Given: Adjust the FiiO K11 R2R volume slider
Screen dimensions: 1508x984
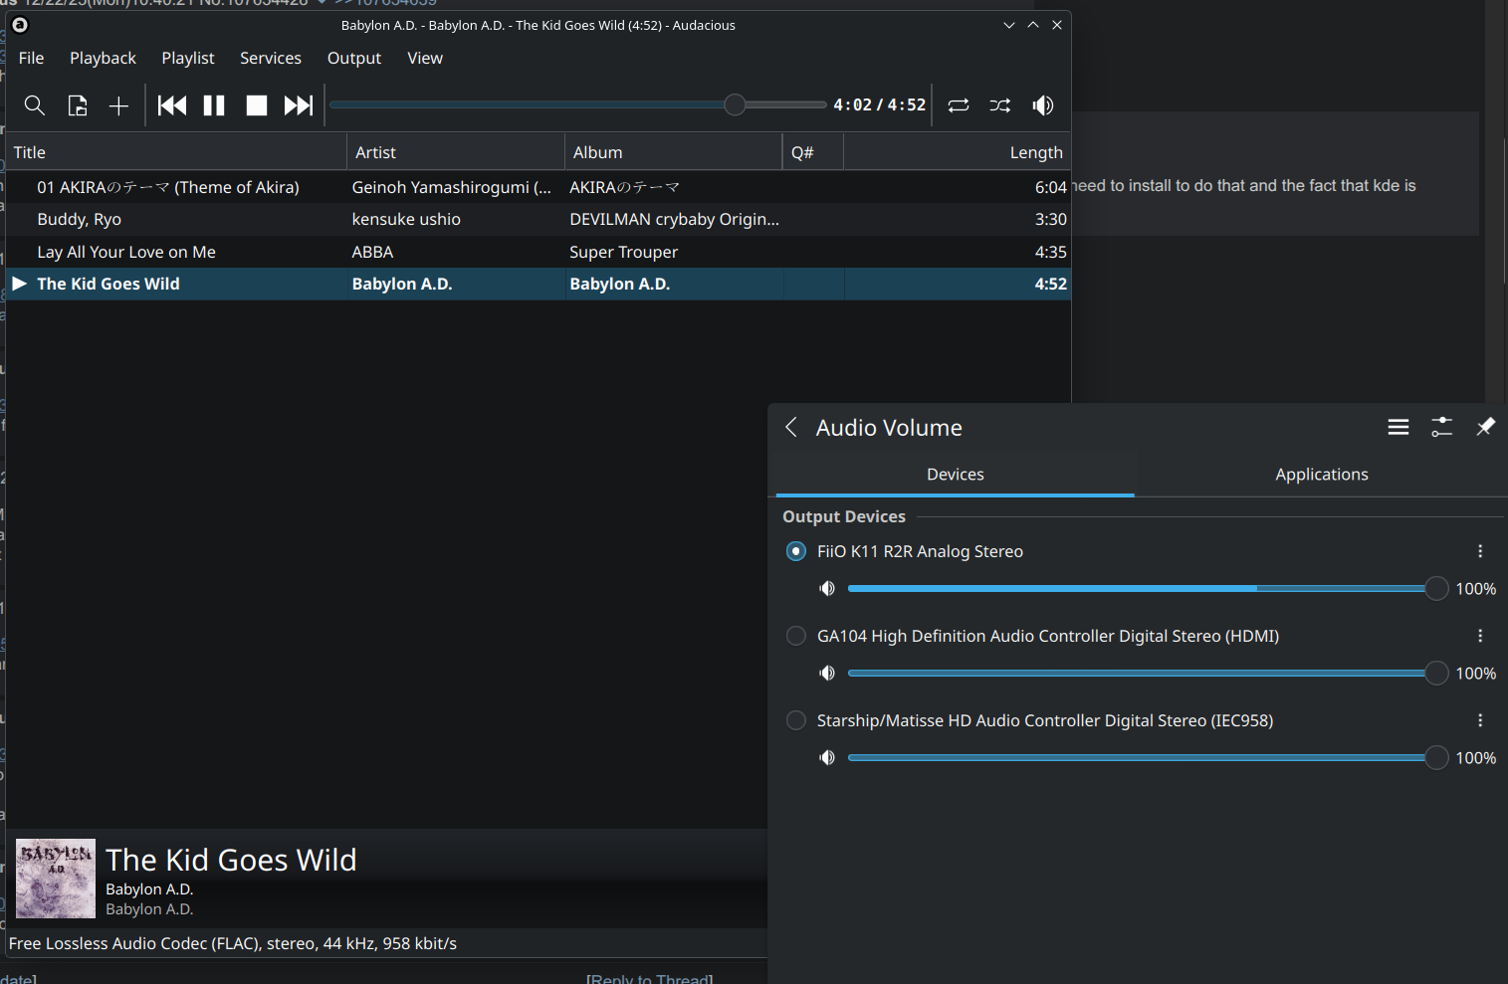Looking at the screenshot, I should click(x=1148, y=589).
